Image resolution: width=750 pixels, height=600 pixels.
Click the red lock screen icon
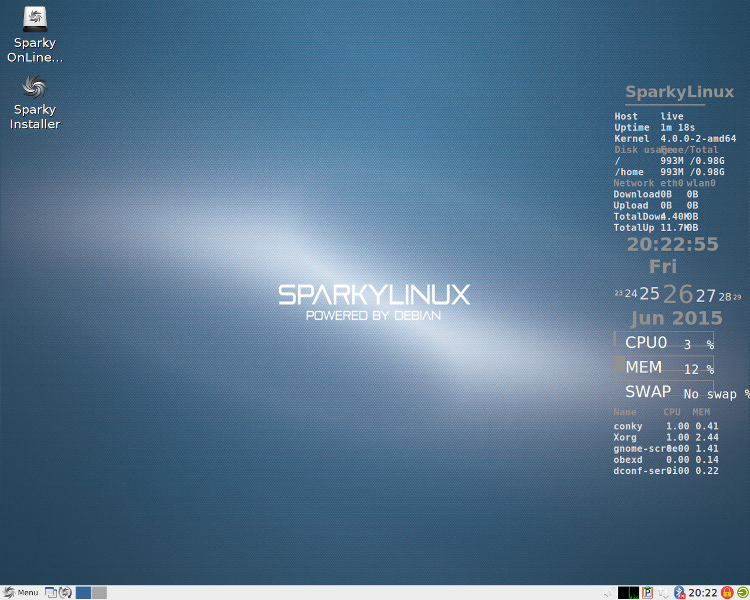[727, 592]
